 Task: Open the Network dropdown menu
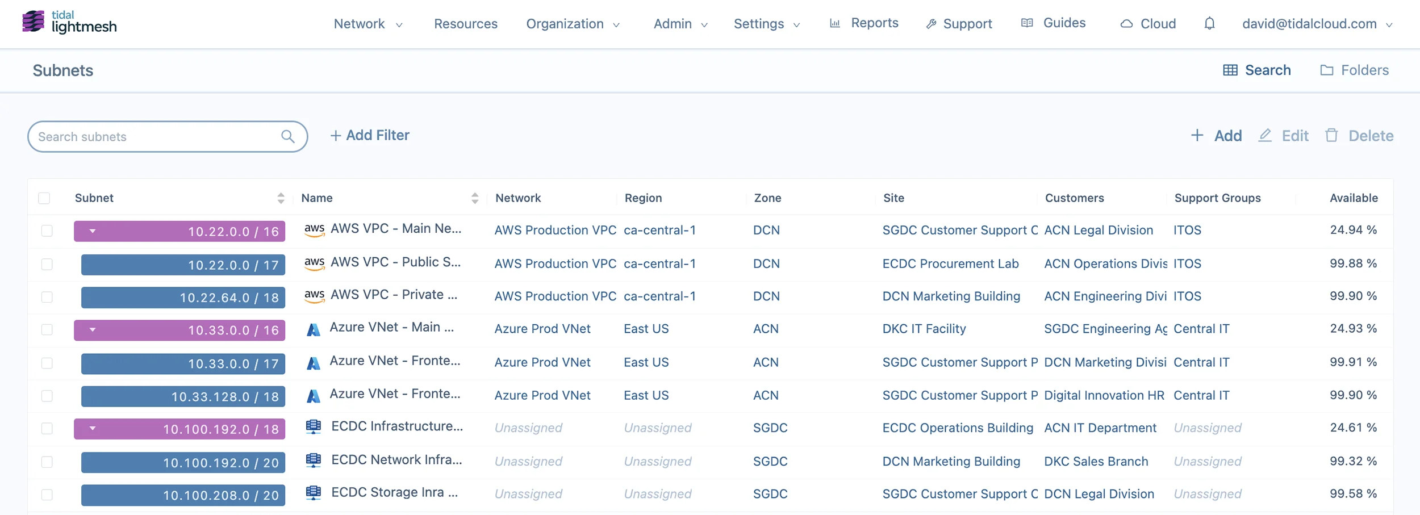[368, 24]
